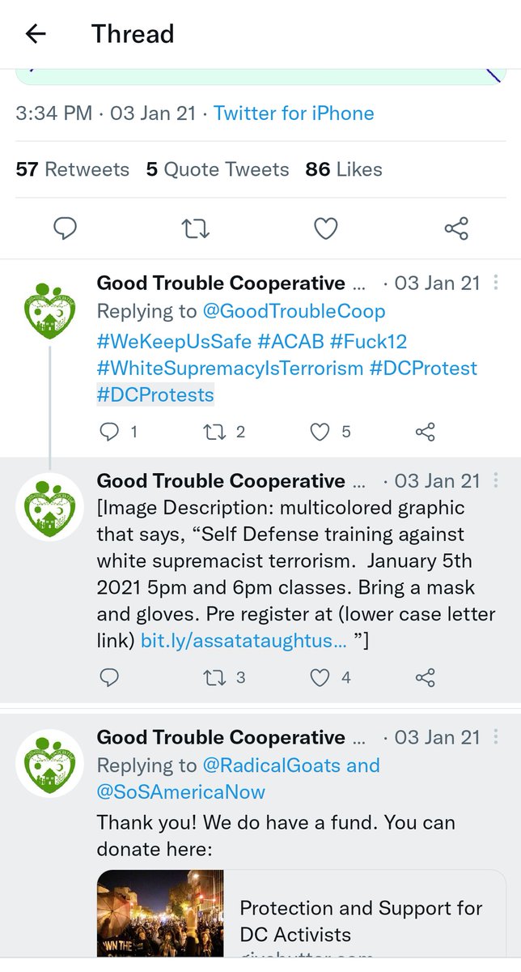521x972 pixels.
Task: Open more options on hashtags tweet
Action: (x=496, y=283)
